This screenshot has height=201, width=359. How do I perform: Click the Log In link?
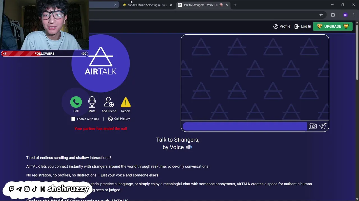pos(303,26)
